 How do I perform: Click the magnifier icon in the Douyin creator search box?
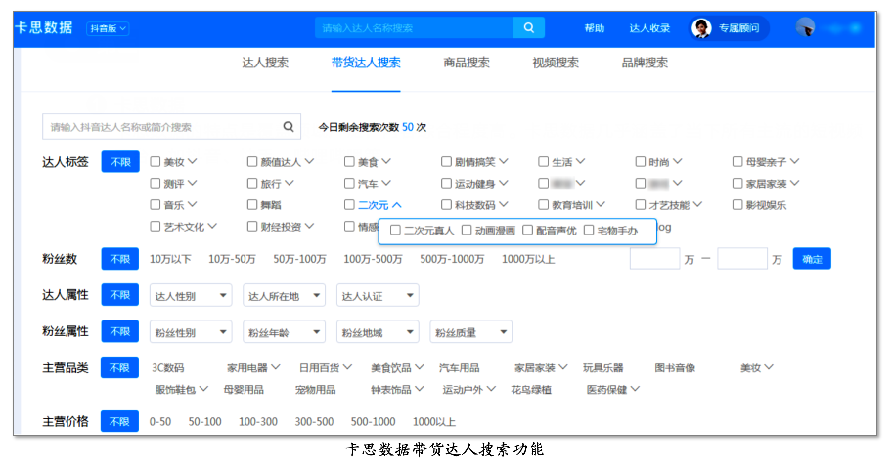coord(289,127)
